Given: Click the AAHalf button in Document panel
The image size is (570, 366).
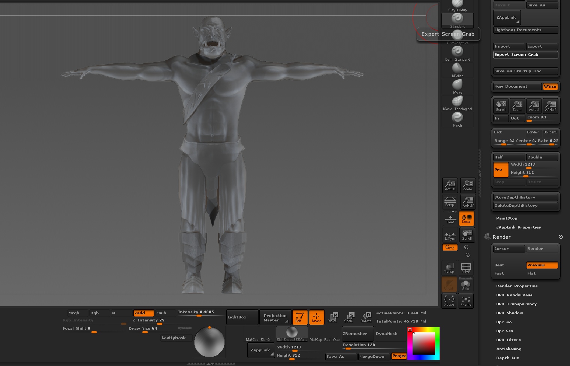Looking at the screenshot, I should pyautogui.click(x=551, y=106).
